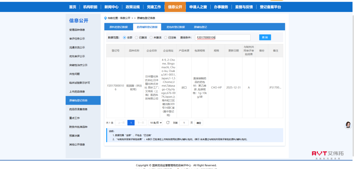
Task: Open 受理品种信息 in the sidebar
Action: tap(83, 30)
